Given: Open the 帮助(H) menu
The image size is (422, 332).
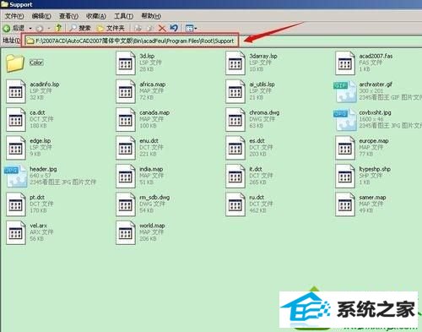Looking at the screenshot, I should [x=151, y=16].
